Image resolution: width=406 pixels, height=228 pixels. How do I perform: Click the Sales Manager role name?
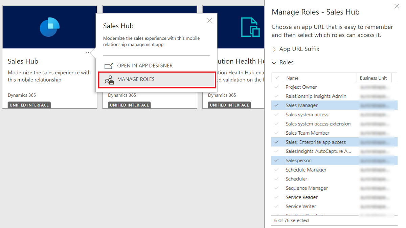[301, 105]
